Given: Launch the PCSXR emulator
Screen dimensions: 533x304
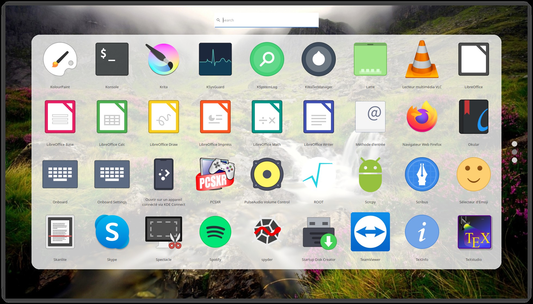Looking at the screenshot, I should (x=215, y=174).
